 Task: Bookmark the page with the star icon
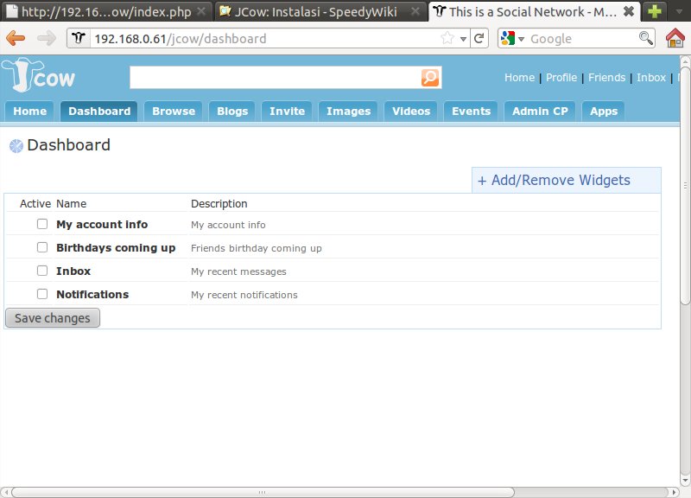[447, 39]
